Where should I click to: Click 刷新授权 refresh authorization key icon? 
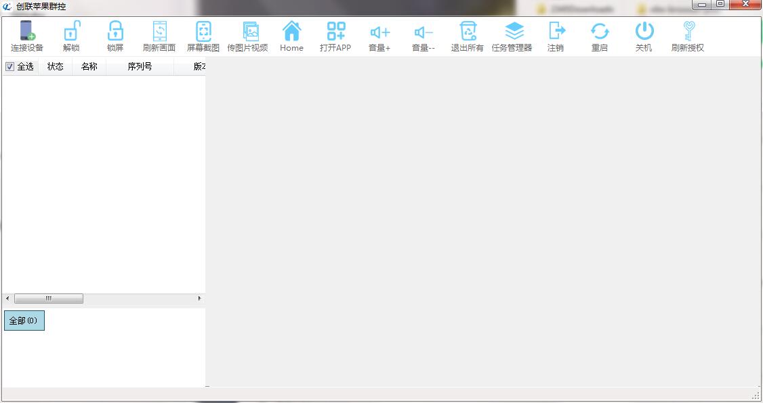tap(688, 32)
